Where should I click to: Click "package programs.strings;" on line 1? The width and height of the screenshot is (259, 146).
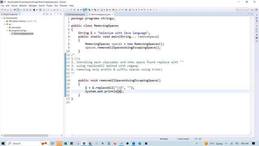(x=93, y=19)
